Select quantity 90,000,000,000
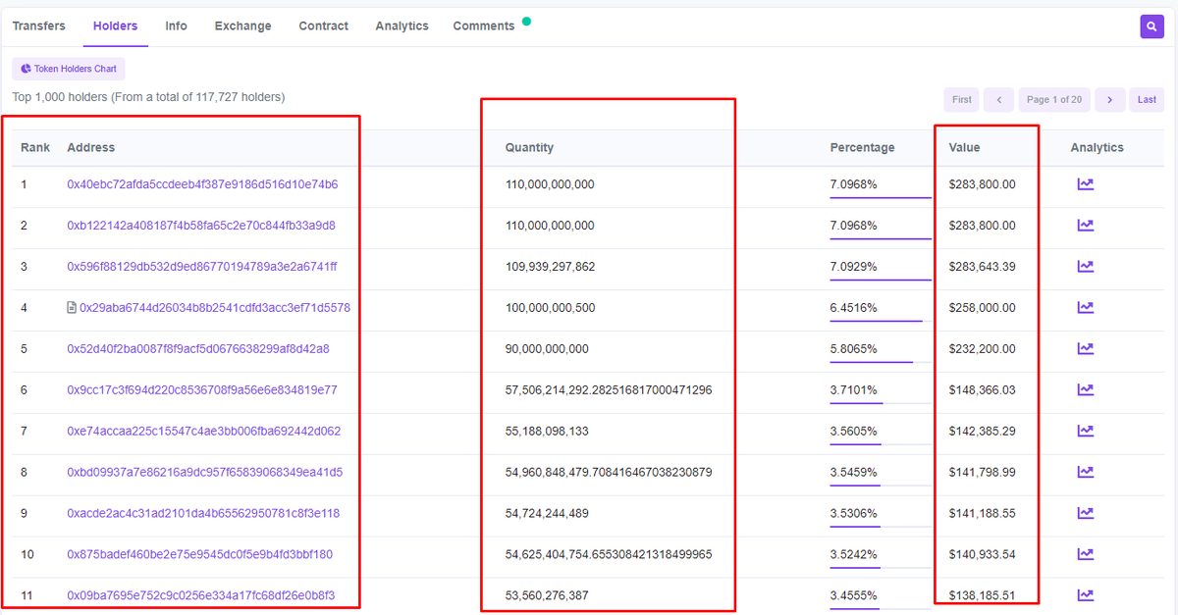The image size is (1178, 615). (x=548, y=349)
